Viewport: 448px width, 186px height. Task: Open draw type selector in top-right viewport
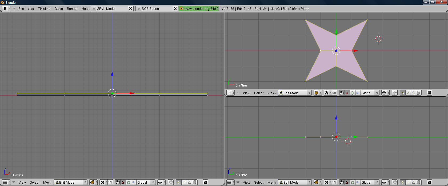pos(318,93)
